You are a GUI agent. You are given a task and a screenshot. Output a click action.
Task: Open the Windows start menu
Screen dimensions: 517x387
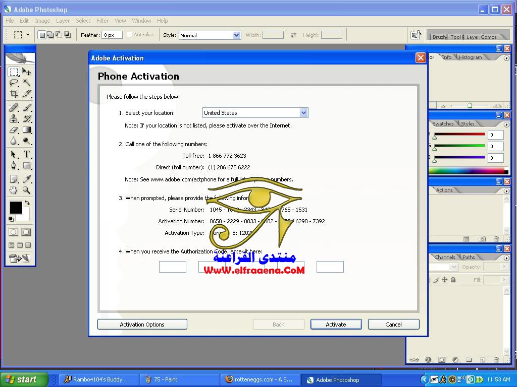click(24, 380)
